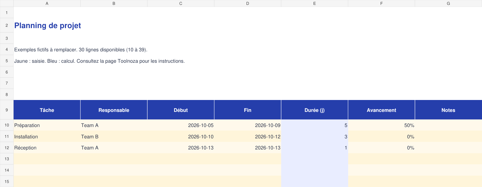This screenshot has height=187, width=482.
Task: Select Team A in the Réception row
Action: coord(114,148)
